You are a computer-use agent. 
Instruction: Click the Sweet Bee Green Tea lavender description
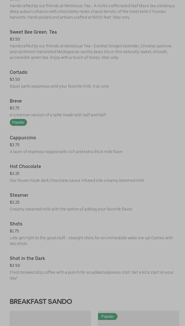(91, 52)
